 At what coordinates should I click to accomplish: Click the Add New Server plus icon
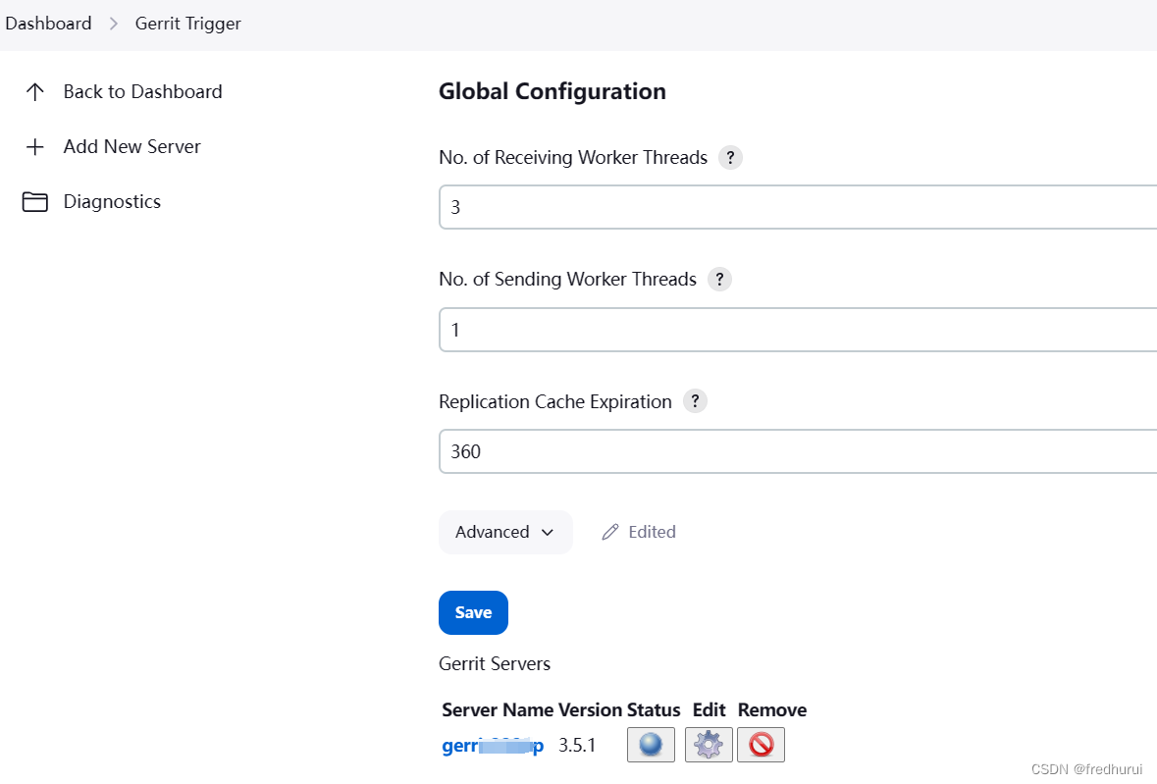tap(34, 147)
